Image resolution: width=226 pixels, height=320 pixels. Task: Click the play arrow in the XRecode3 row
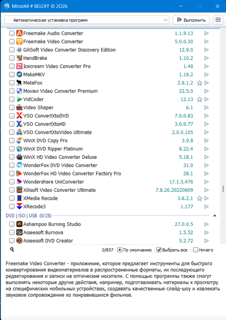pos(207,207)
